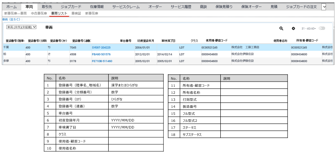Open vehicle link SYE6T-204225

tap(101, 47)
